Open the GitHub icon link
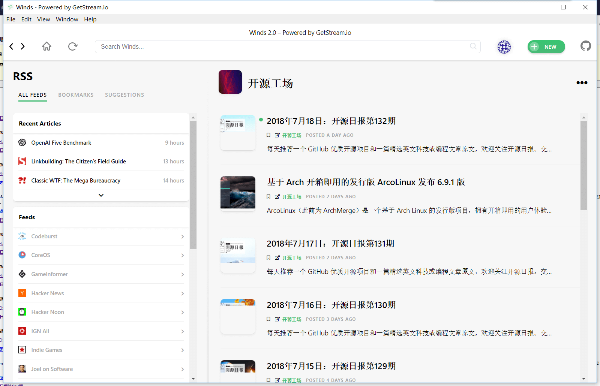The image size is (600, 386). pyautogui.click(x=585, y=46)
